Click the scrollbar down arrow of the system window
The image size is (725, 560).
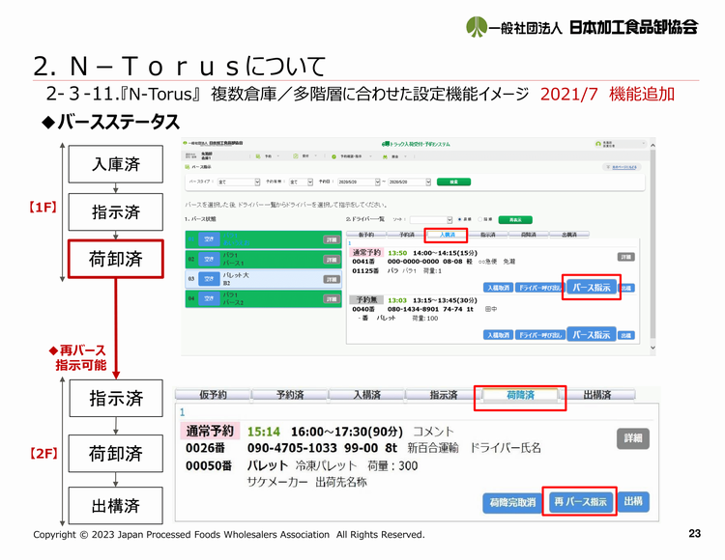click(652, 348)
